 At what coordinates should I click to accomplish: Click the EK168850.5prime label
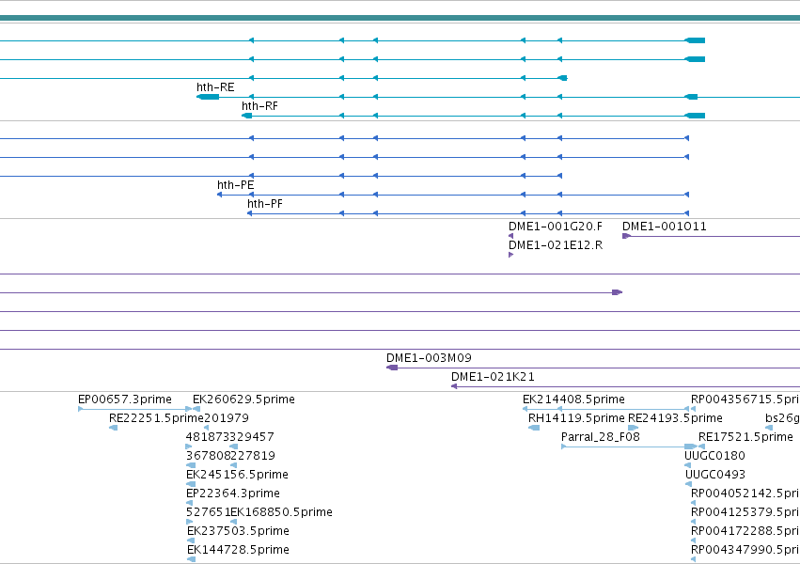click(x=281, y=512)
